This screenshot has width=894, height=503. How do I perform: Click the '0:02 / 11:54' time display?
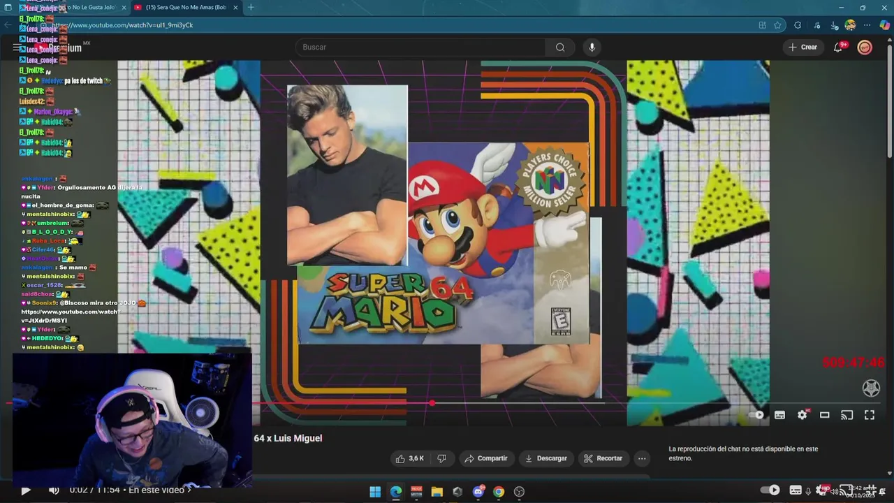coord(95,490)
